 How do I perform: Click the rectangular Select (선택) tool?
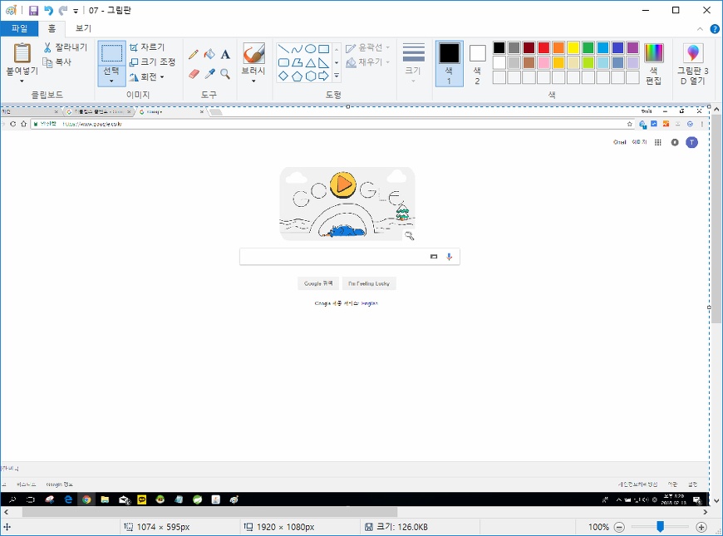111,53
